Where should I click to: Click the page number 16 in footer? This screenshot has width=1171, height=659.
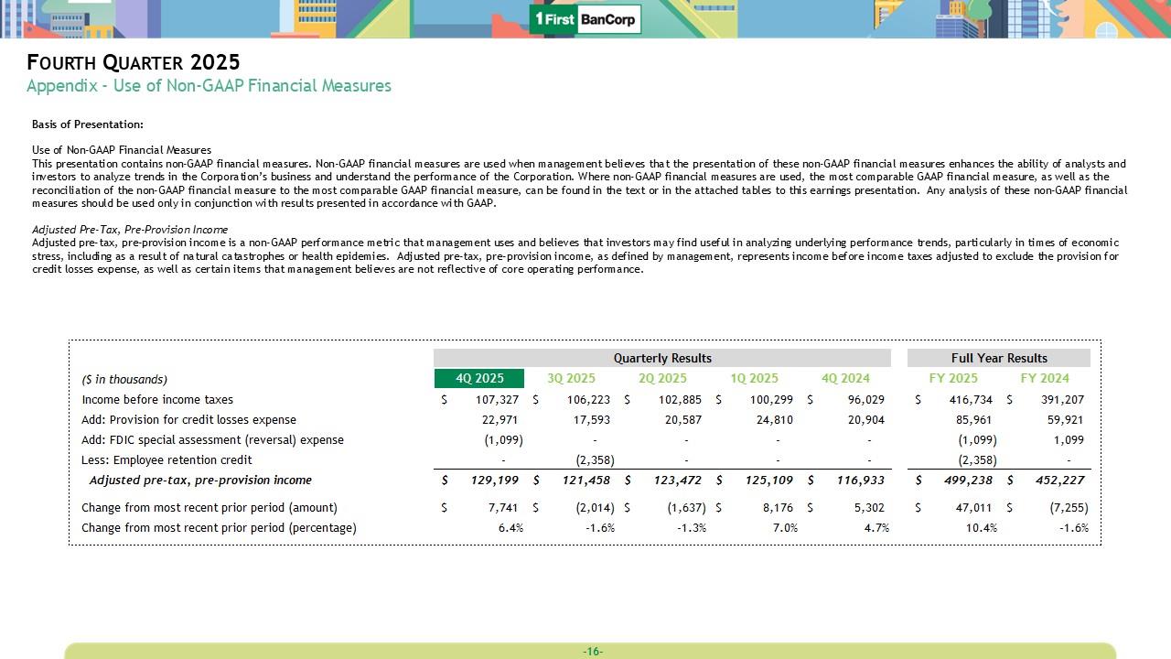click(x=593, y=652)
